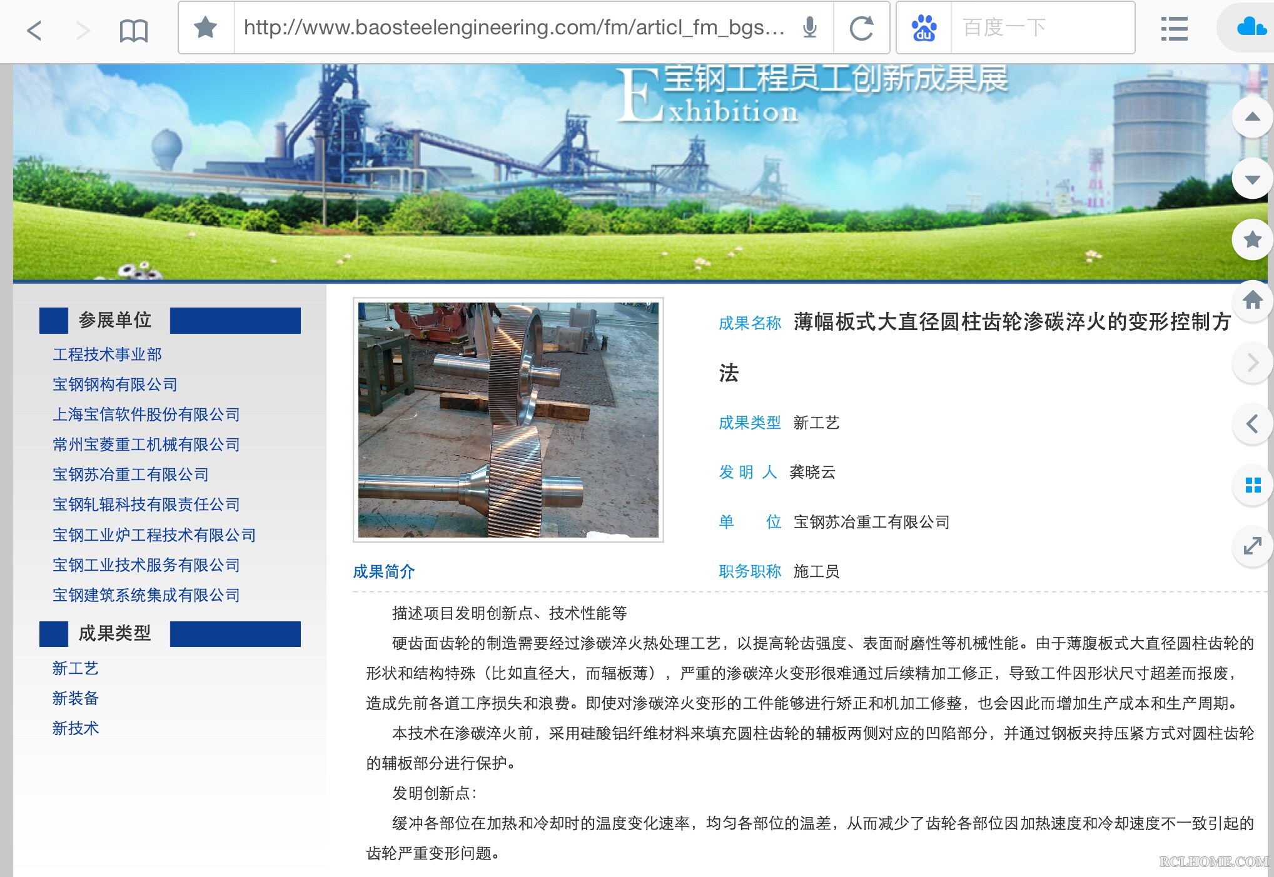Screen dimensions: 1274x877
Task: Open the cloud sync icon
Action: point(1251,28)
